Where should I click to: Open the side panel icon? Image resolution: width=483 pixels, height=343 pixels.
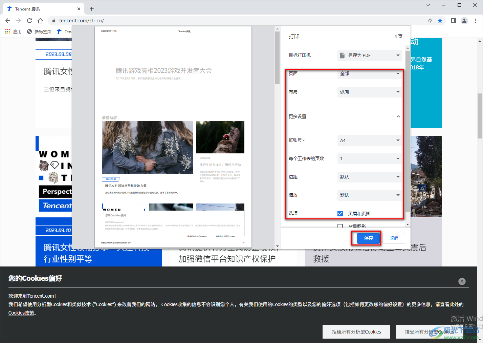pos(454,21)
